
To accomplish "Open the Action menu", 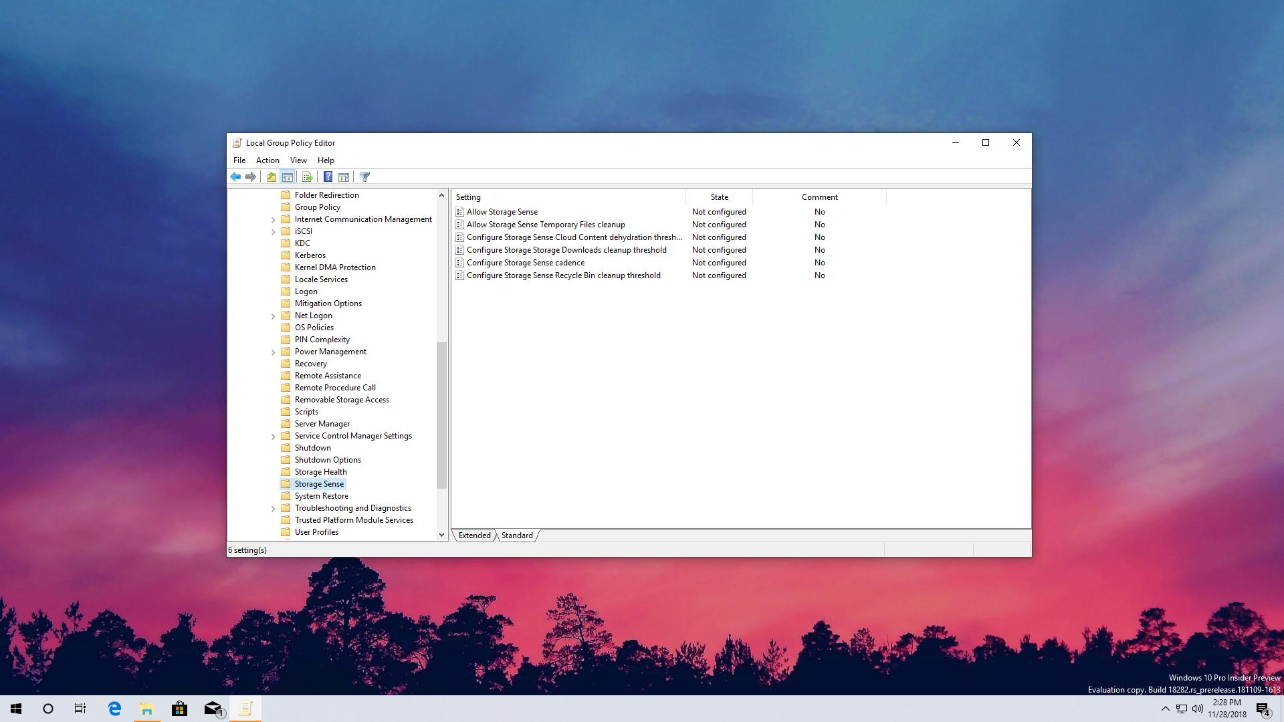I will 267,160.
